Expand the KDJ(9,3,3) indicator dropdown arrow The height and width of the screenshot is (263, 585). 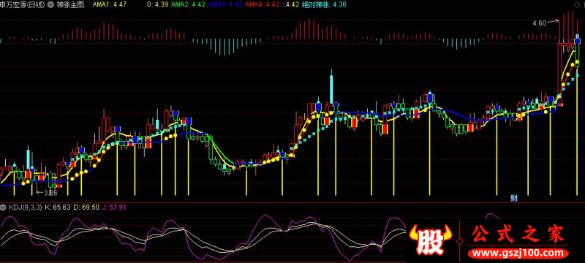click(x=4, y=207)
